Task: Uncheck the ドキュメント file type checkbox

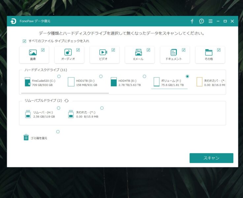Action: [184, 50]
